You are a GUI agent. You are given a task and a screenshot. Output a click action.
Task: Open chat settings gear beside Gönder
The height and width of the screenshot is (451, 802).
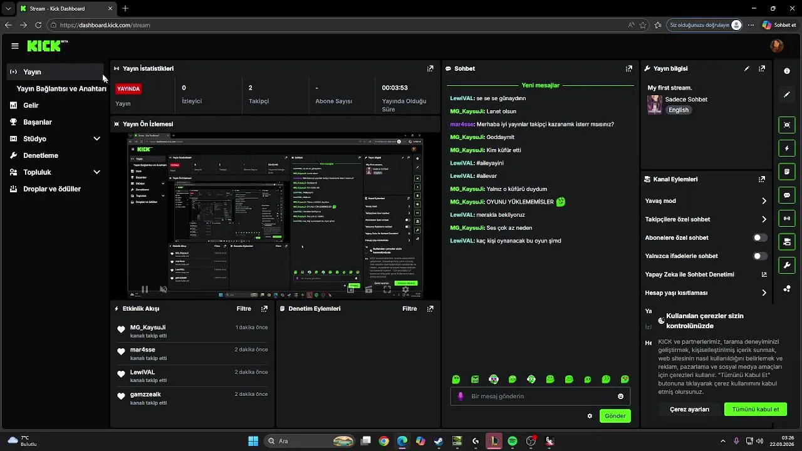[590, 416]
